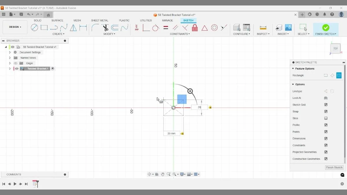Expand the Origin node in the browser
Viewport: 347px width, 195px height.
tap(10, 63)
